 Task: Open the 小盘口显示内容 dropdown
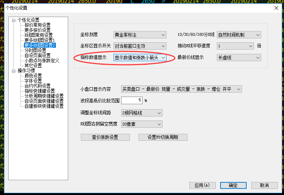pyautogui.click(x=181, y=89)
